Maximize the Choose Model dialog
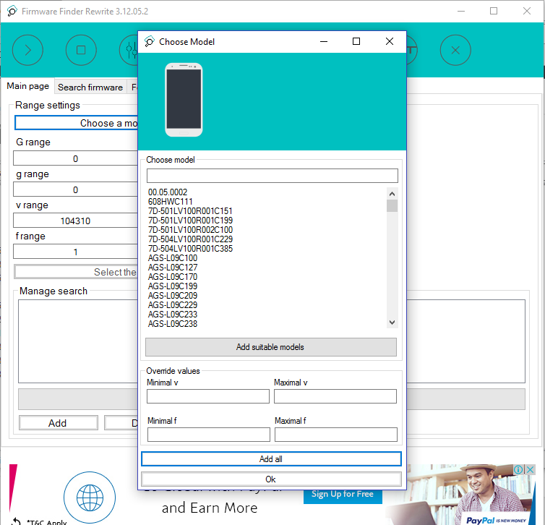The image size is (545, 525). pyautogui.click(x=356, y=42)
